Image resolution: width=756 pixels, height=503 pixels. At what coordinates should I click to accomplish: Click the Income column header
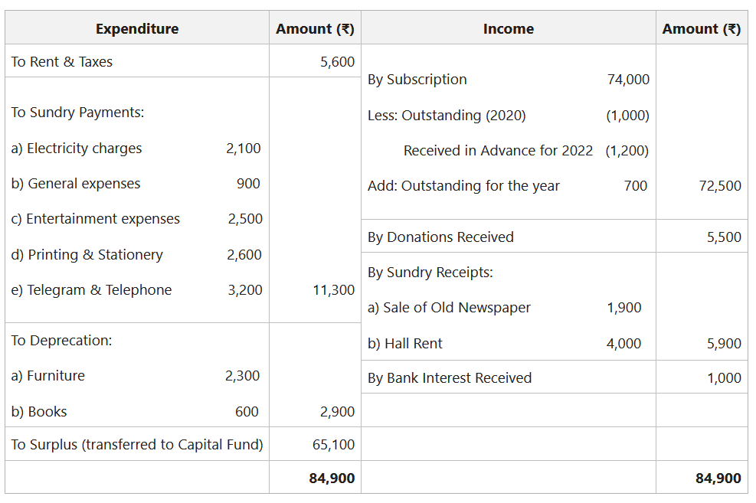tap(508, 29)
